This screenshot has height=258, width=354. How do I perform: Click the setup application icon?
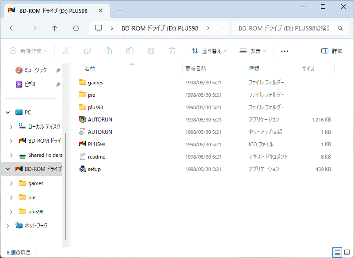pyautogui.click(x=82, y=169)
